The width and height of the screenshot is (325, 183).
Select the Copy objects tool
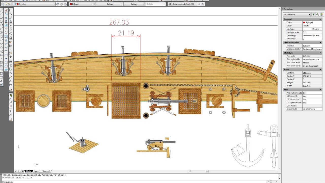coord(6,14)
